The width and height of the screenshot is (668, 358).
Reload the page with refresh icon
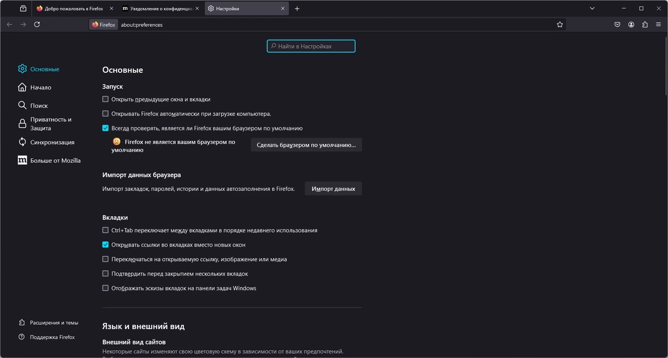(37, 24)
